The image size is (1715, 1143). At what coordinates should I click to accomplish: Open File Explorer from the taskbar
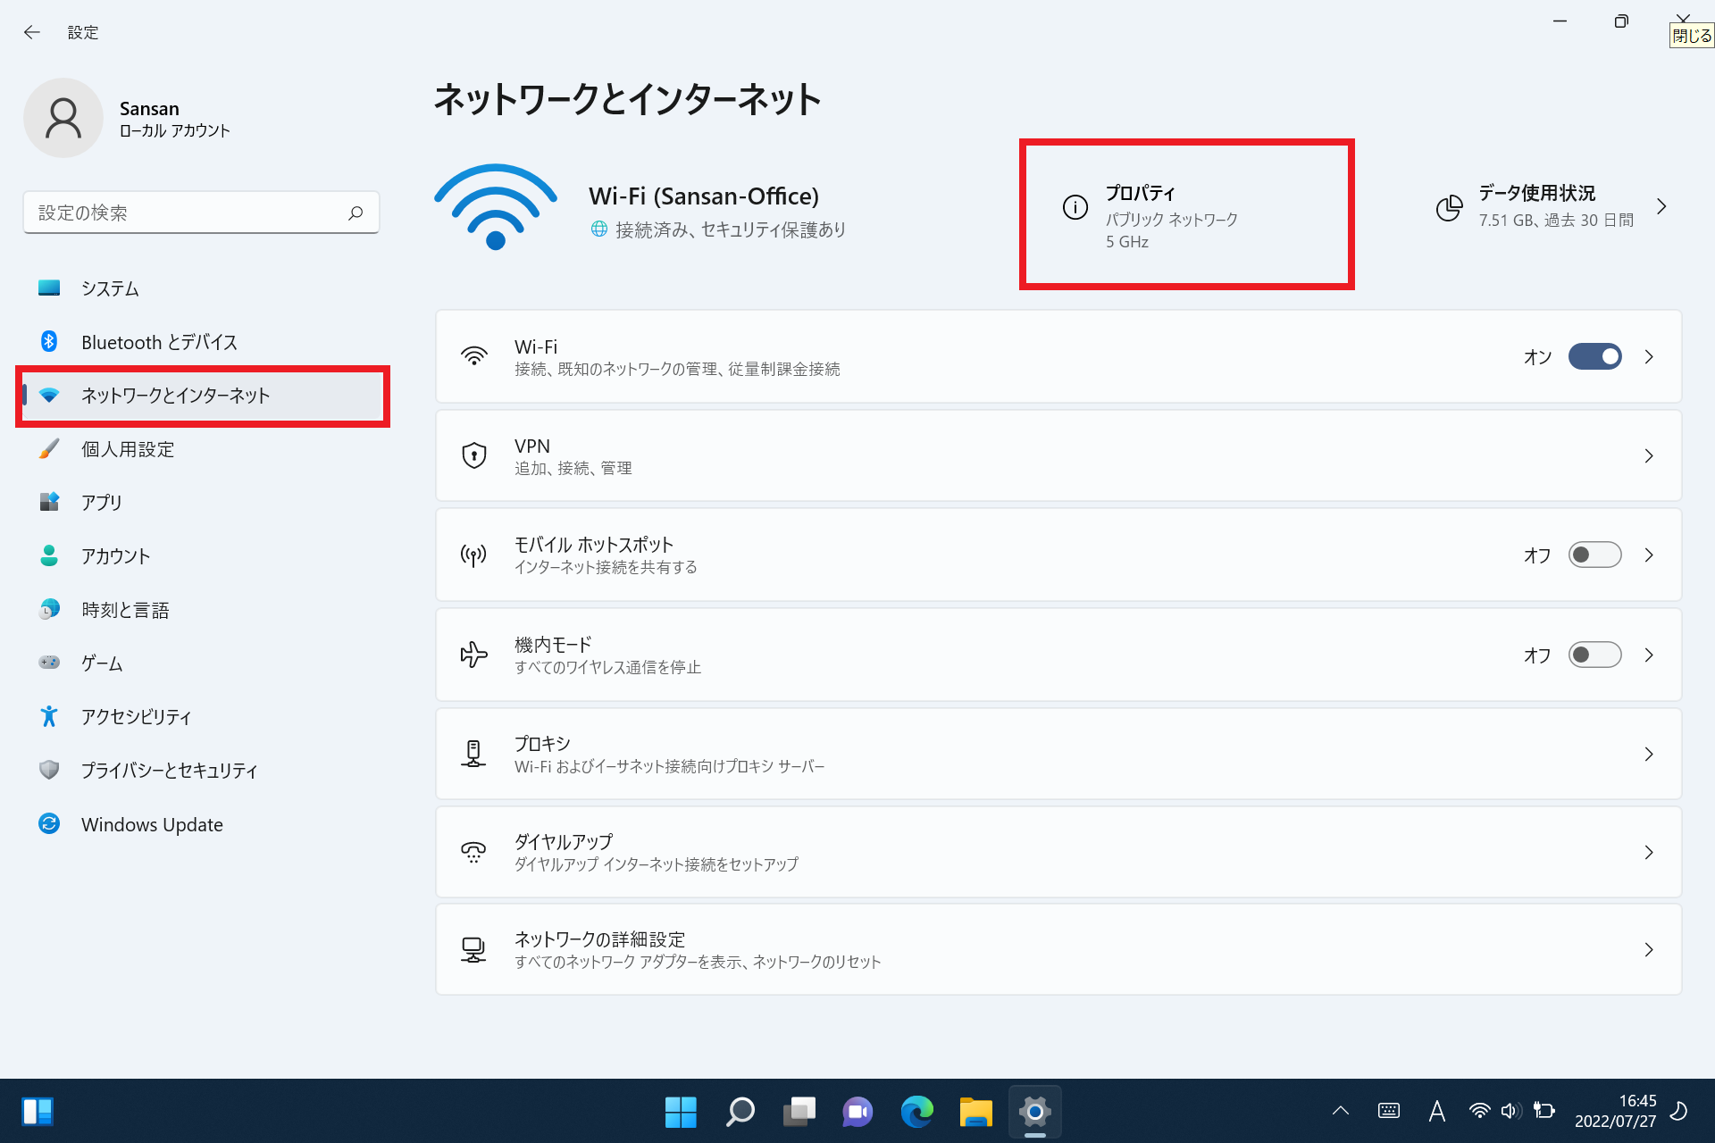975,1112
